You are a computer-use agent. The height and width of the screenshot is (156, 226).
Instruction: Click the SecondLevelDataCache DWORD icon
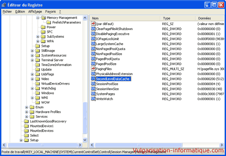(93, 79)
